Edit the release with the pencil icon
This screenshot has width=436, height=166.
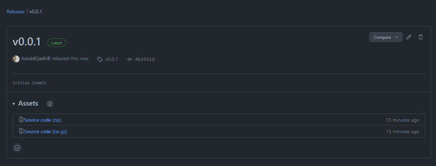pos(409,37)
